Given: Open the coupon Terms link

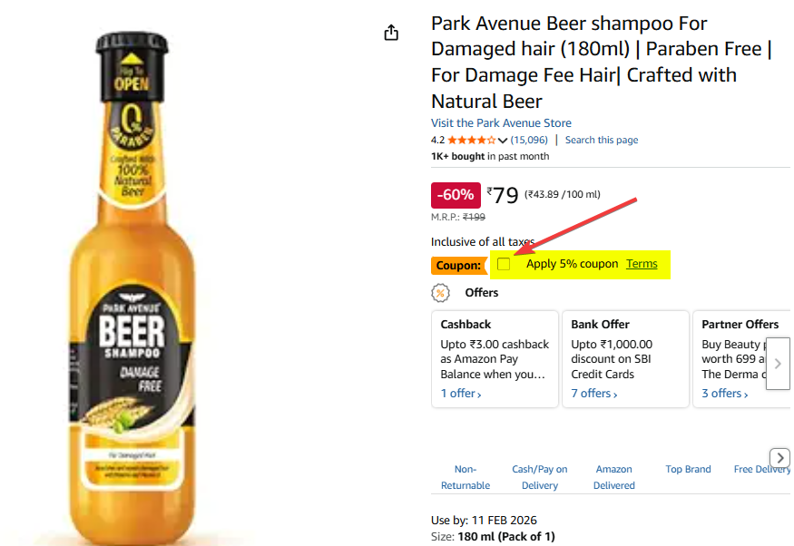Looking at the screenshot, I should (x=642, y=264).
